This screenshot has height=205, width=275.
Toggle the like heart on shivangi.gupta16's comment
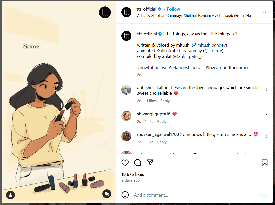click(266, 115)
